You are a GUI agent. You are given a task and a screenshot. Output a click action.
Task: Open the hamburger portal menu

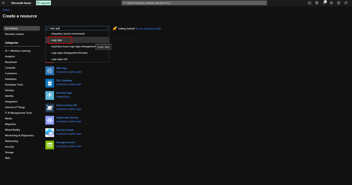[4, 3]
